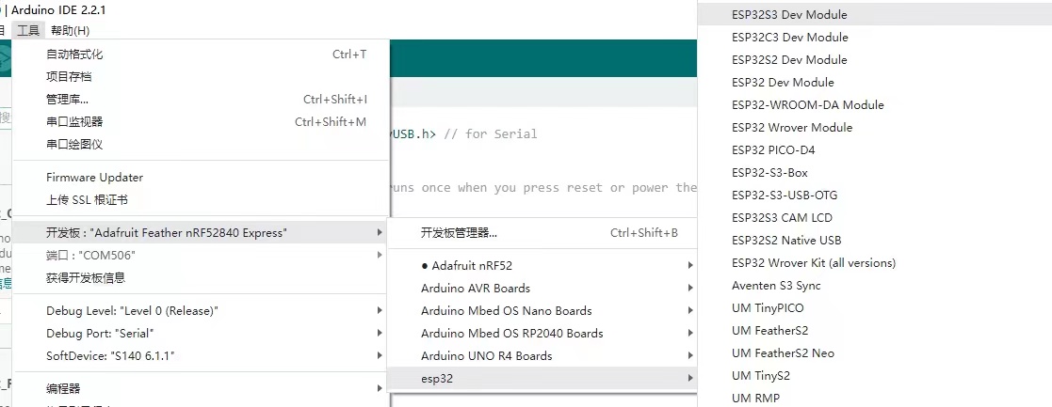Select the 项目存档 menu entry
Viewport: 1052px width, 407px height.
tap(201, 77)
